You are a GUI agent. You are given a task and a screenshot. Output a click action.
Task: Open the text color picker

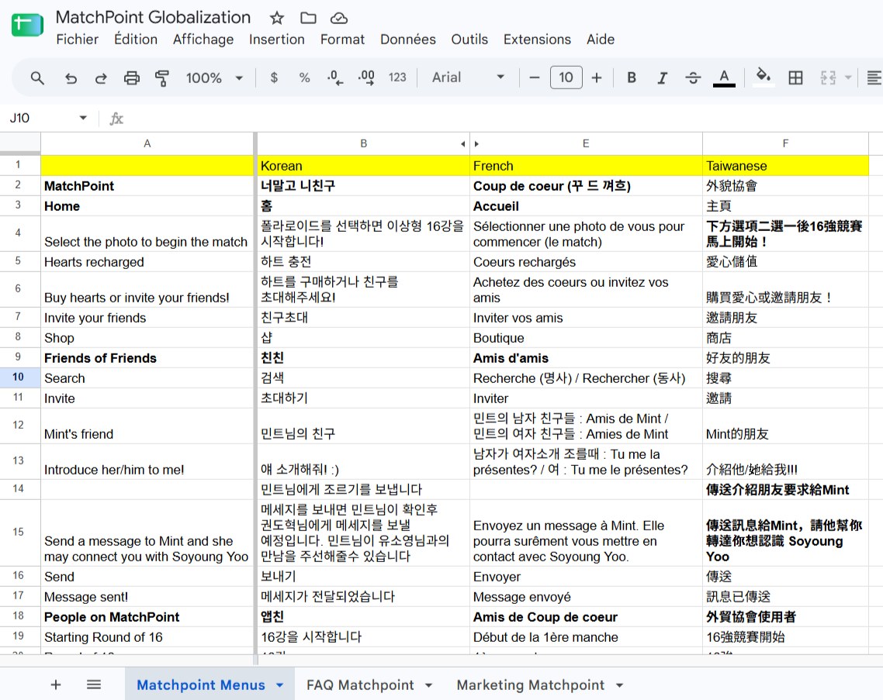tap(724, 78)
